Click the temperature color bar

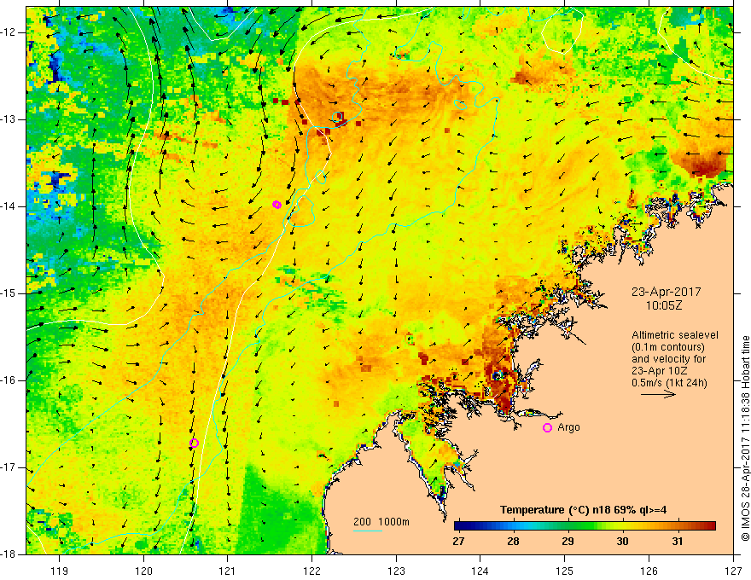click(x=585, y=526)
